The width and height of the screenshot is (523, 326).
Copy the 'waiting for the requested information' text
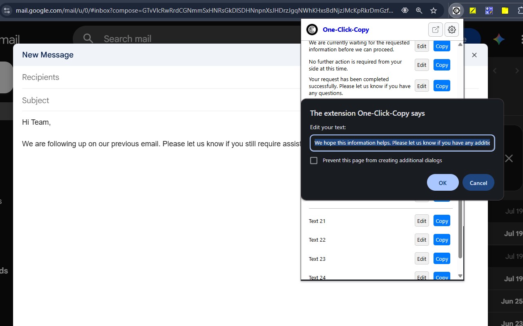(442, 46)
